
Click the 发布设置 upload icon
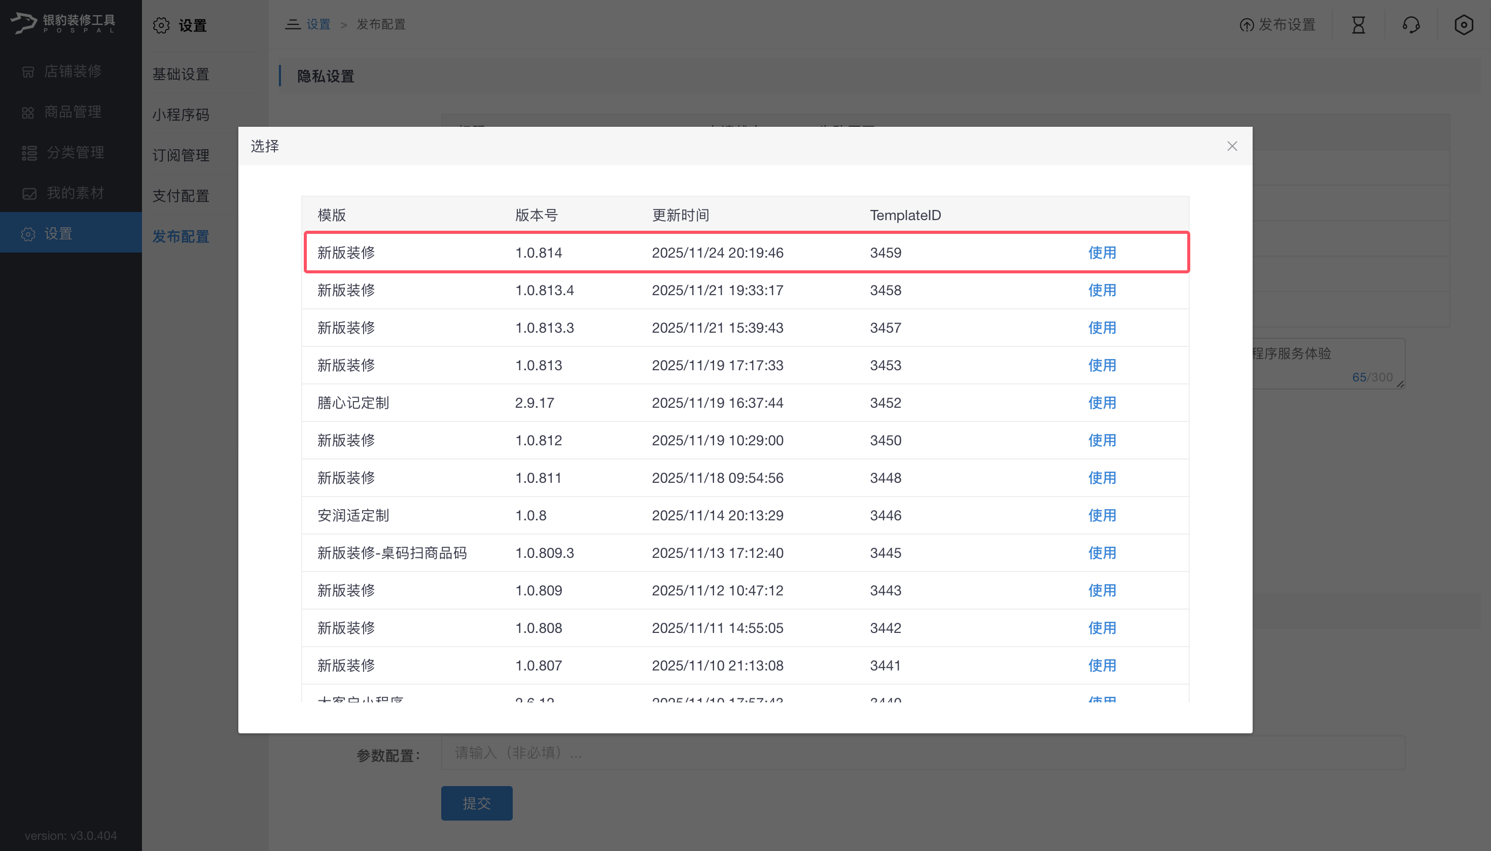click(1246, 25)
